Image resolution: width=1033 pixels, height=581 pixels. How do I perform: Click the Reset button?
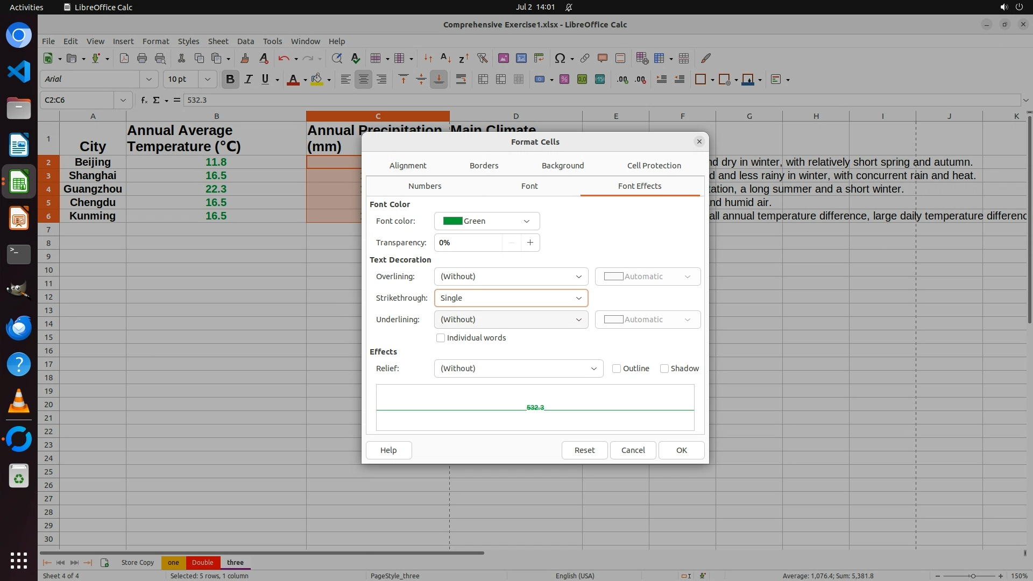click(584, 450)
